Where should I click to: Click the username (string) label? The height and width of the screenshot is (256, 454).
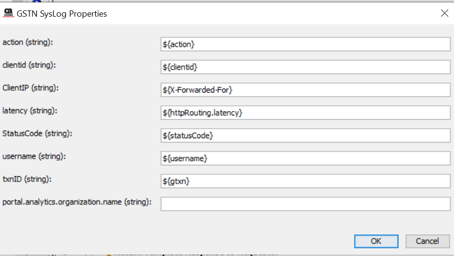(34, 157)
